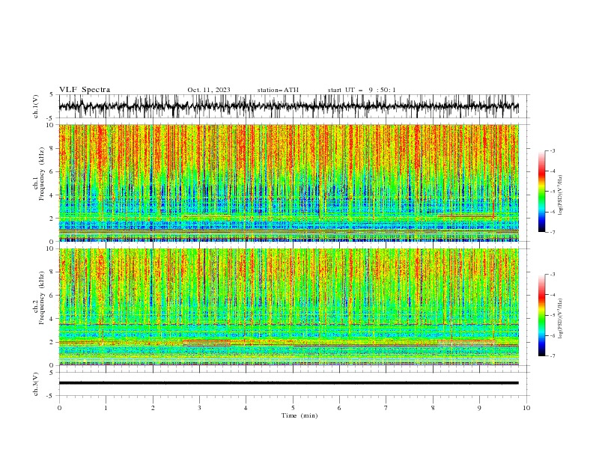Click the '10' tick on ch.2 frequency axis

(50, 248)
